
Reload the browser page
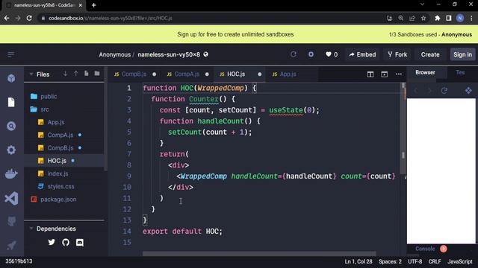(x=29, y=18)
